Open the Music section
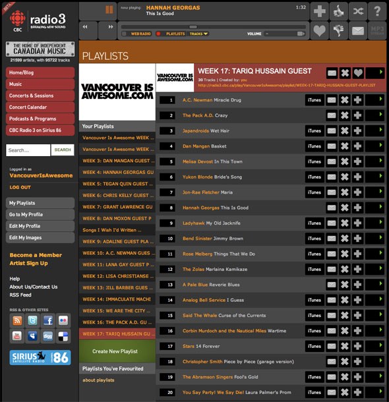The image size is (389, 402). pos(40,84)
